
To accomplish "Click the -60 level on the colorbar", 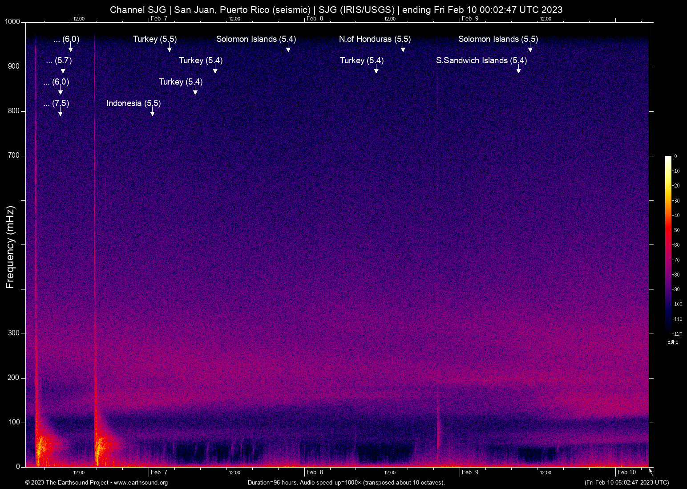I will (675, 244).
